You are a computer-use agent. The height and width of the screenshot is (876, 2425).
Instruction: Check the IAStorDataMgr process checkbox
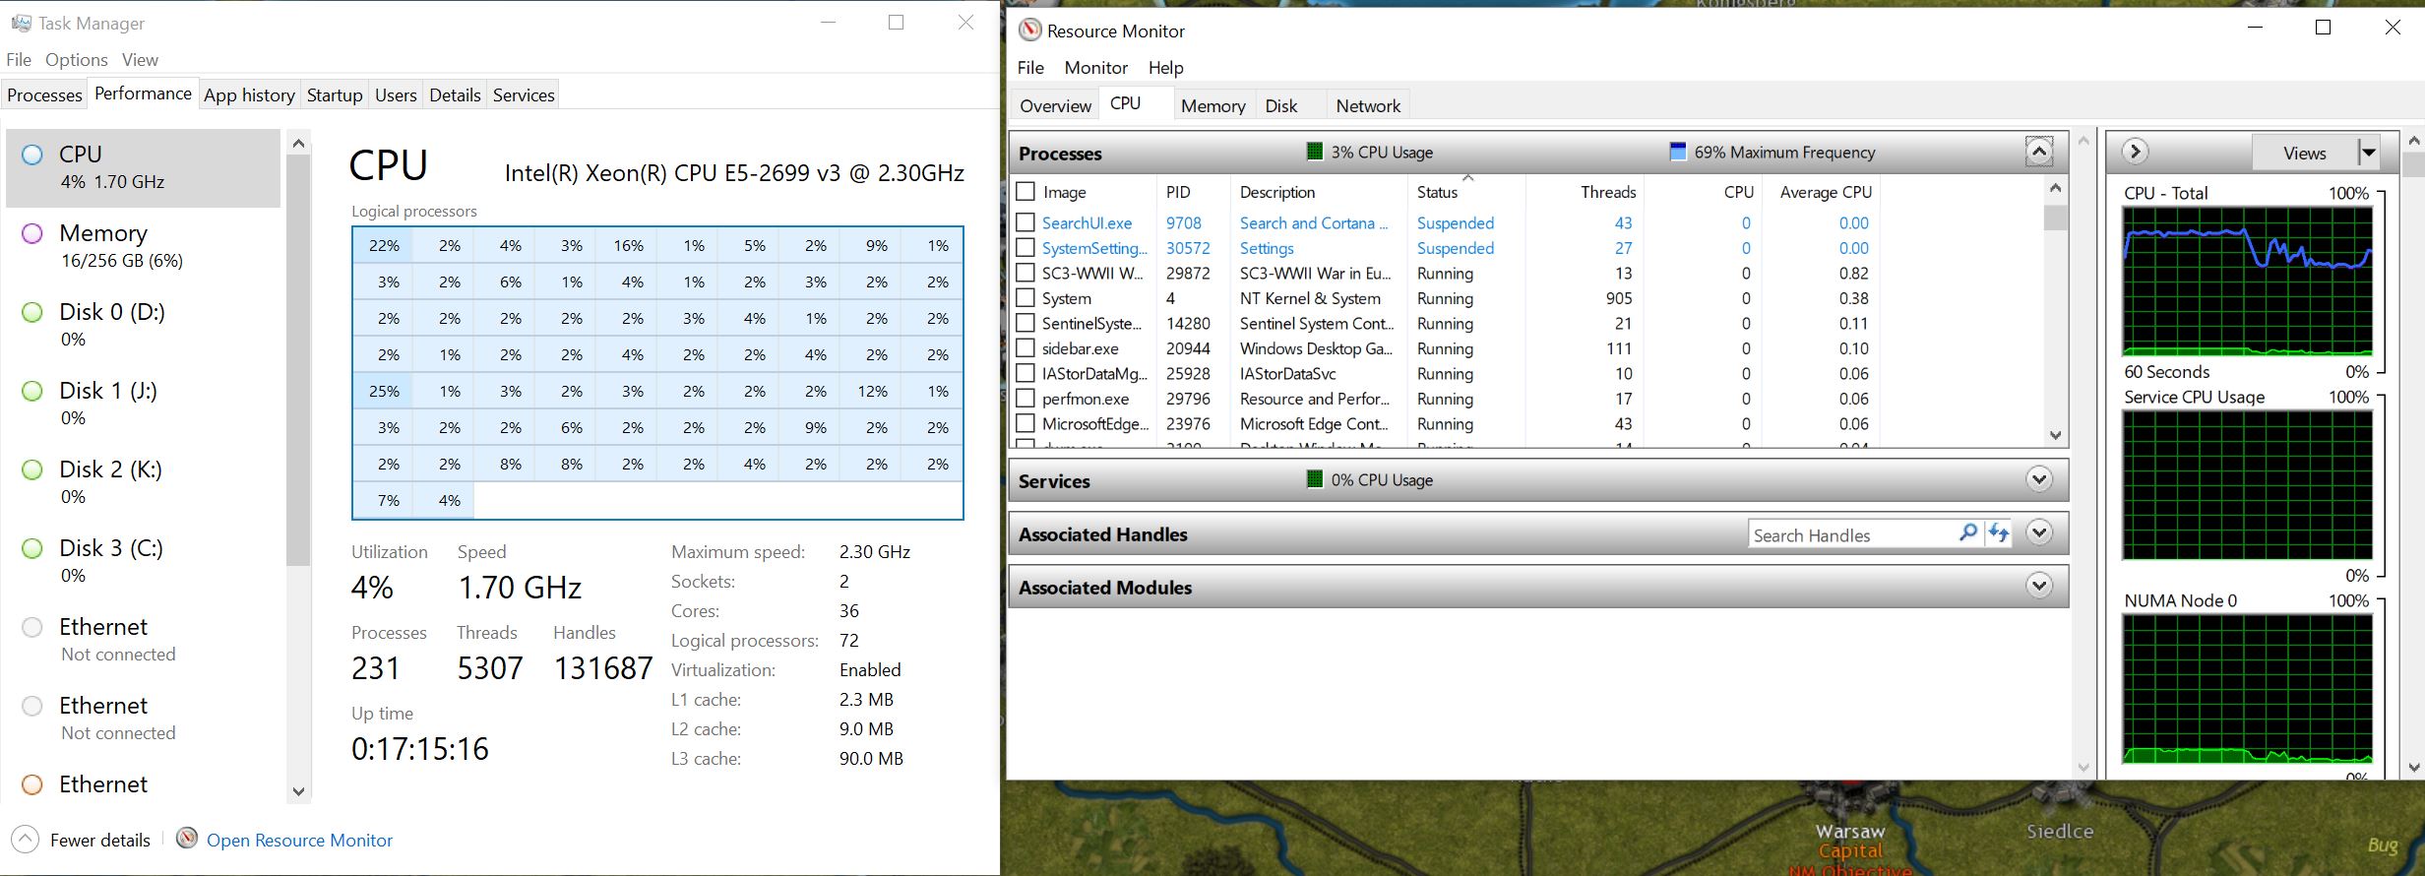point(1026,373)
